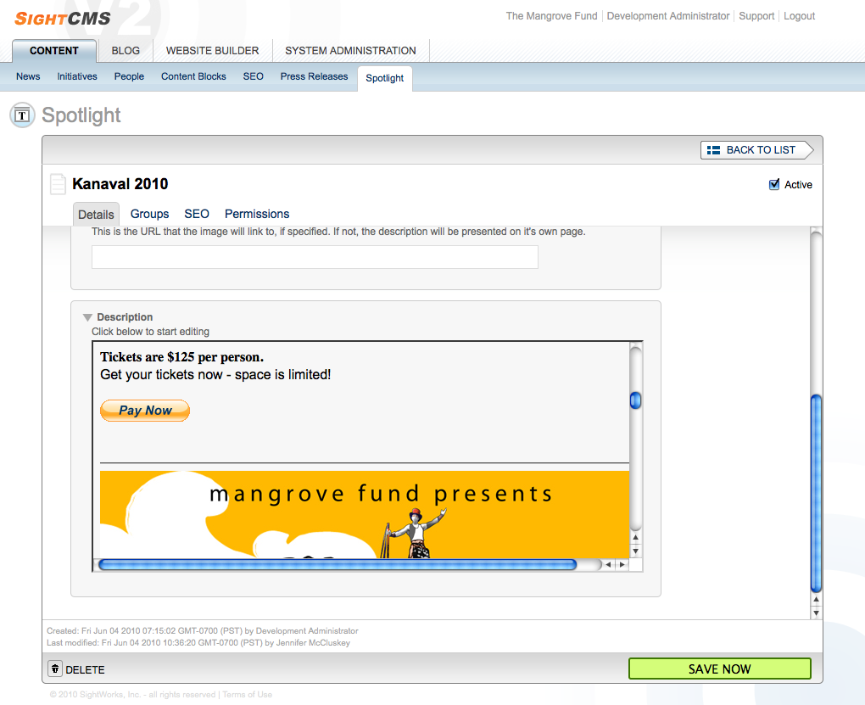Switch to the Permissions tab
865x705 pixels.
256,214
